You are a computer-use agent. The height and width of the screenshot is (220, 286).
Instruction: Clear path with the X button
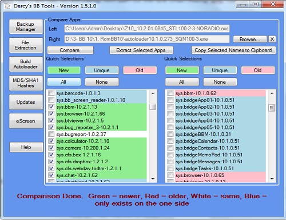coord(272,40)
